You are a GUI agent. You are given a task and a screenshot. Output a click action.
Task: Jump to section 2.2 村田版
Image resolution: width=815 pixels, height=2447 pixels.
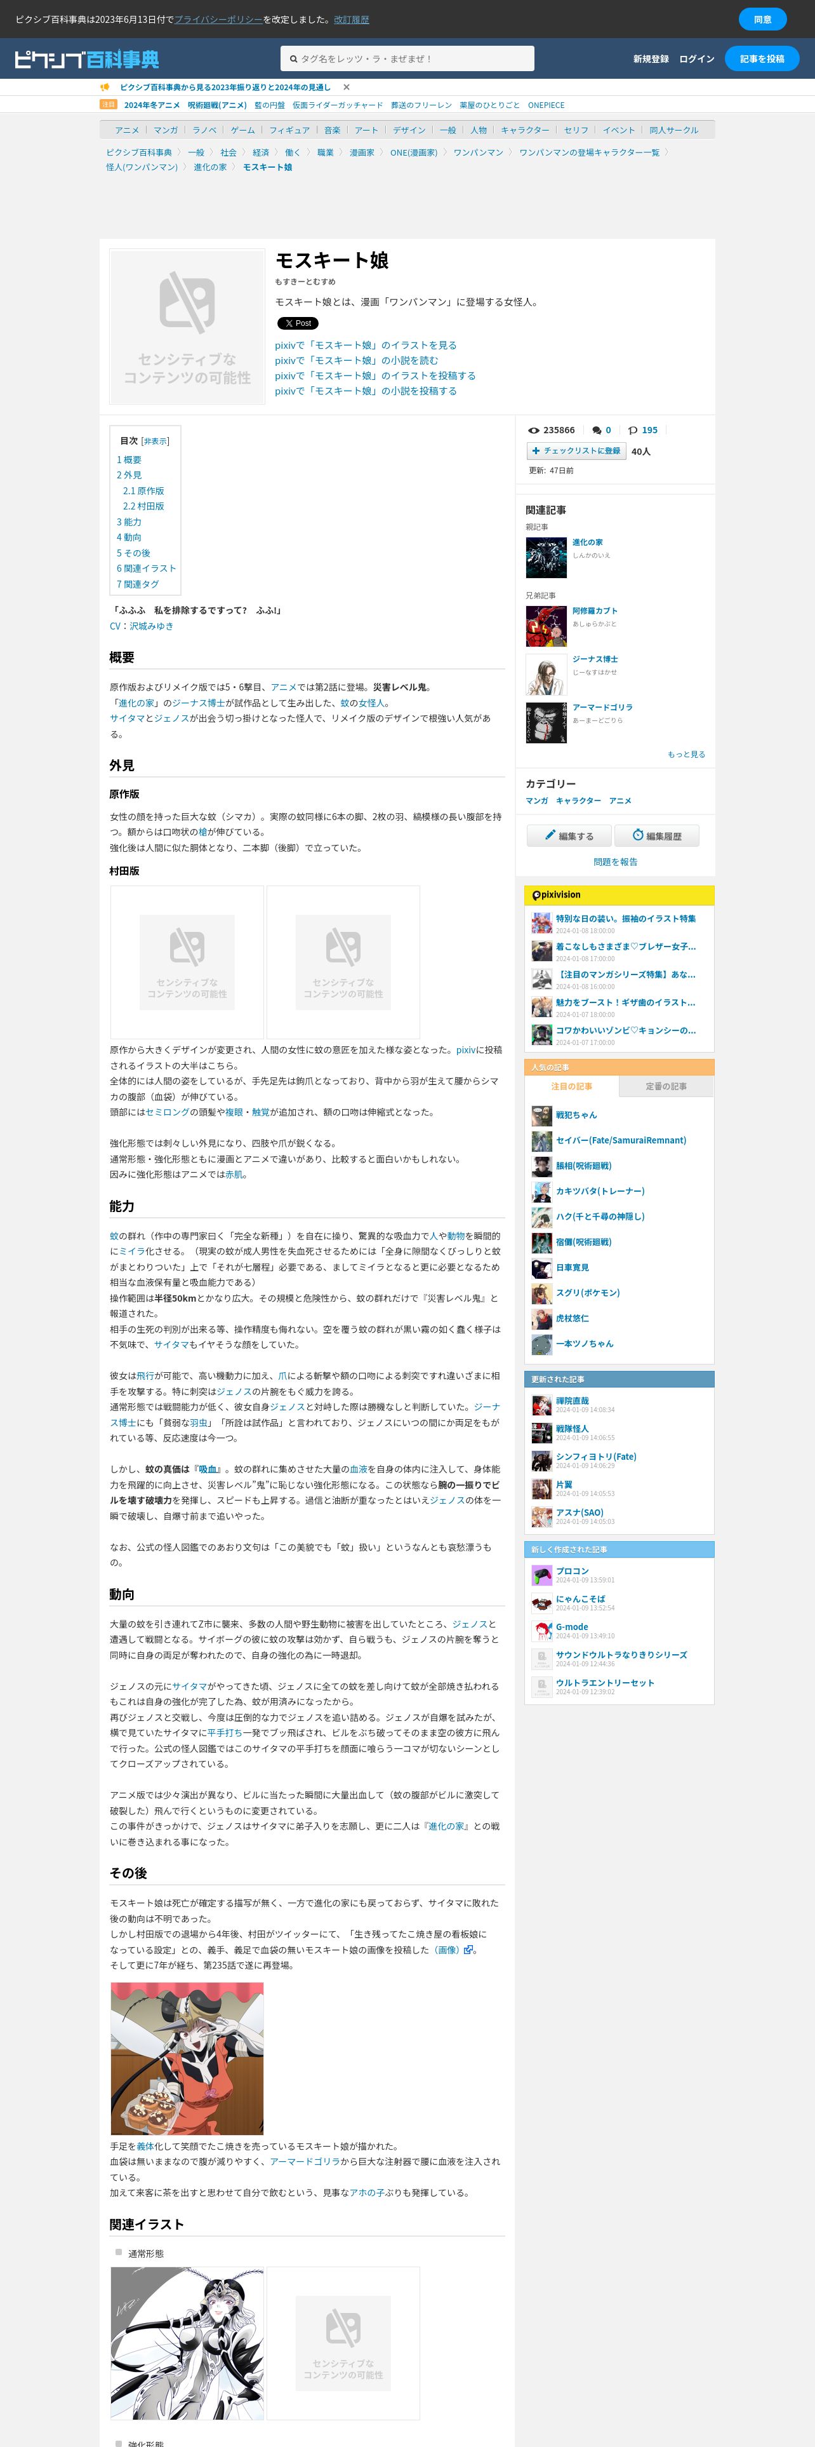point(143,506)
